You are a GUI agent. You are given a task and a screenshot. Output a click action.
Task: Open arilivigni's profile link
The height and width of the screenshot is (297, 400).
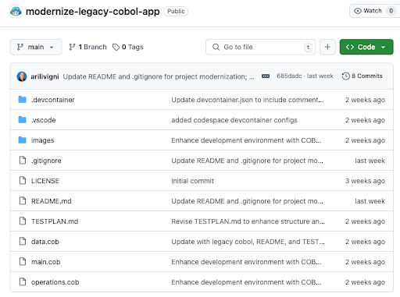(x=45, y=76)
